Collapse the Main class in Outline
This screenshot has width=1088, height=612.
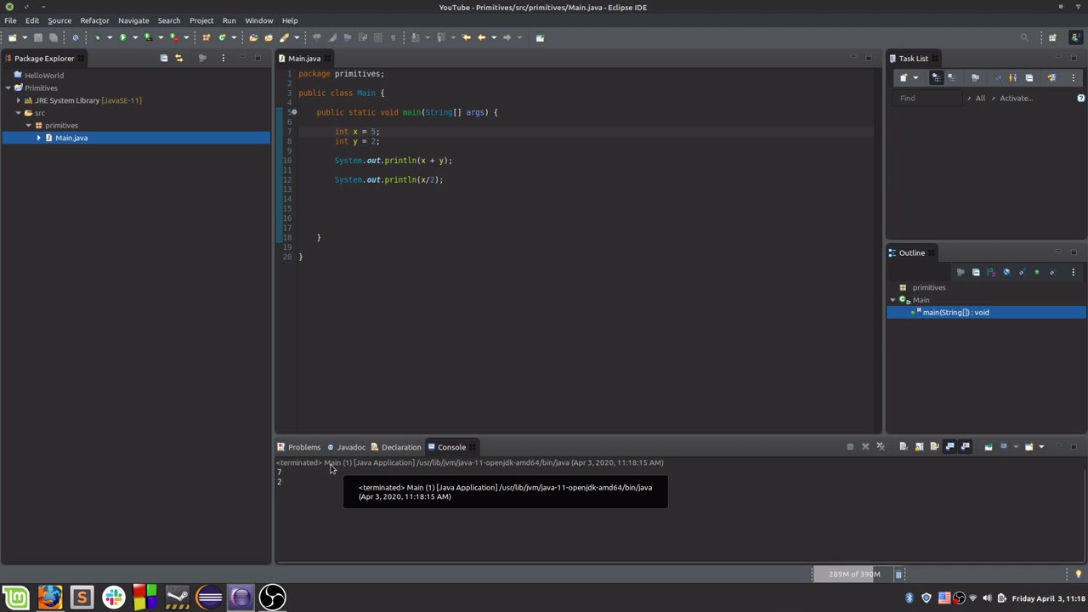click(x=893, y=300)
